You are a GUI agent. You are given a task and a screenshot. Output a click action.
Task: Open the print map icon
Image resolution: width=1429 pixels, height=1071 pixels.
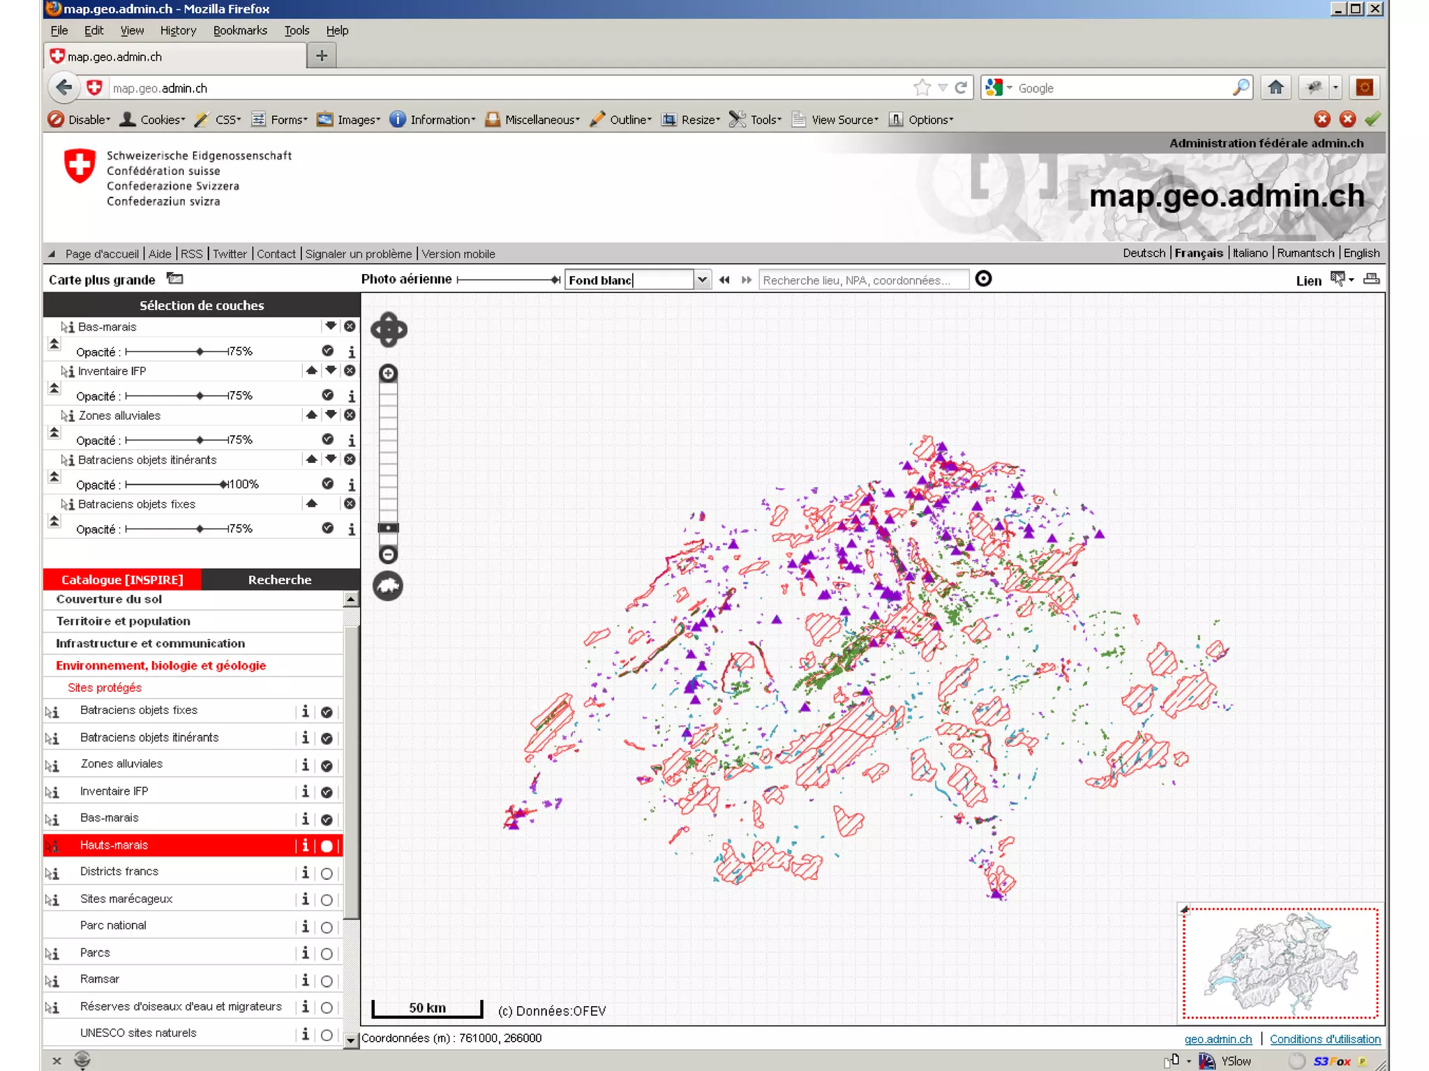(x=1371, y=280)
